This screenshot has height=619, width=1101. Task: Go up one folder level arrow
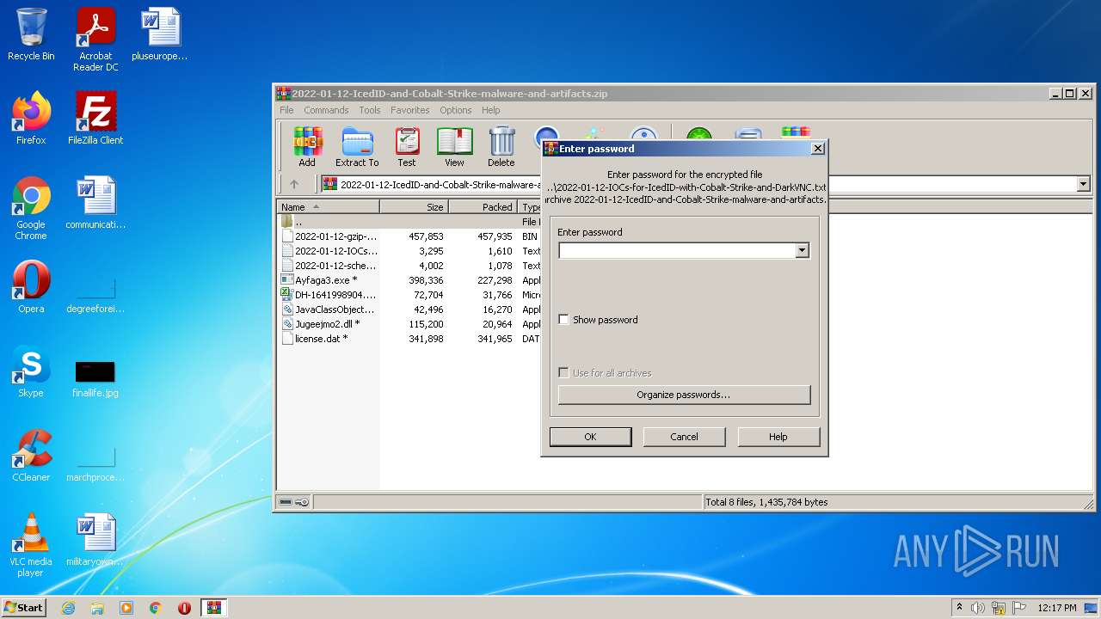coord(294,184)
